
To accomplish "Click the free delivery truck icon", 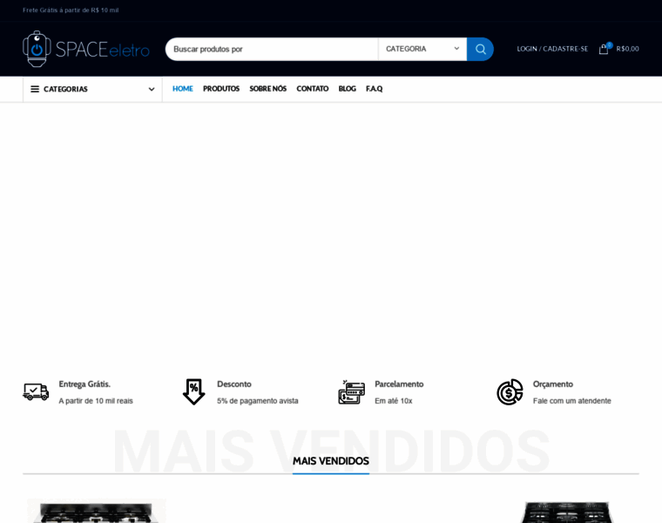I will pos(36,392).
